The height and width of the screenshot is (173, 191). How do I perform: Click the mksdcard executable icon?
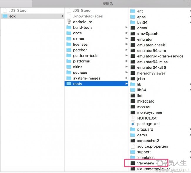pos(133,101)
